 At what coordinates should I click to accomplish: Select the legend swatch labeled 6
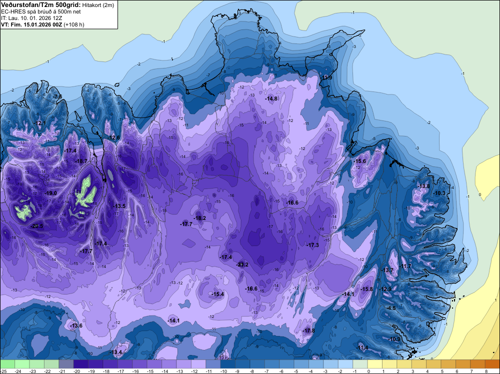[463, 364]
